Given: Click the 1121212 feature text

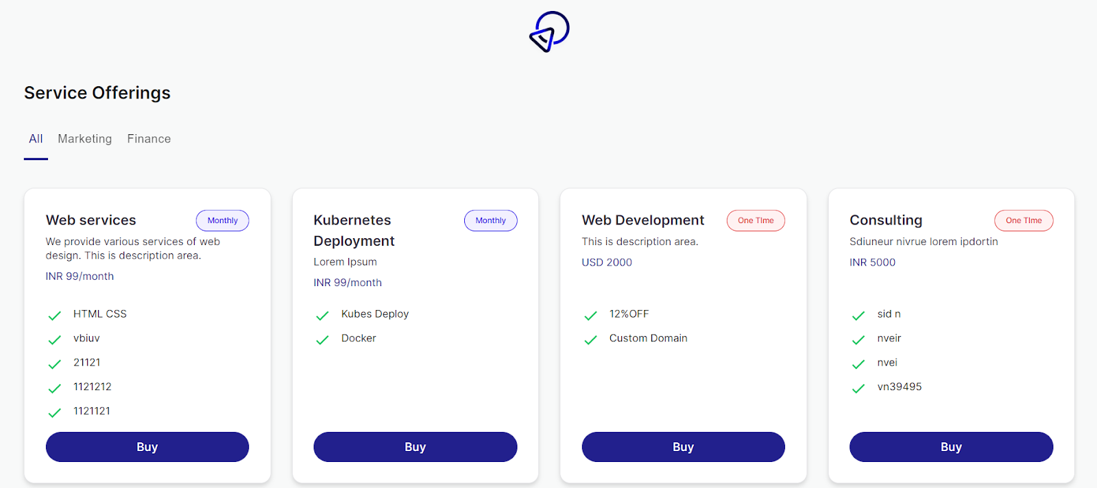Looking at the screenshot, I should click(x=93, y=387).
